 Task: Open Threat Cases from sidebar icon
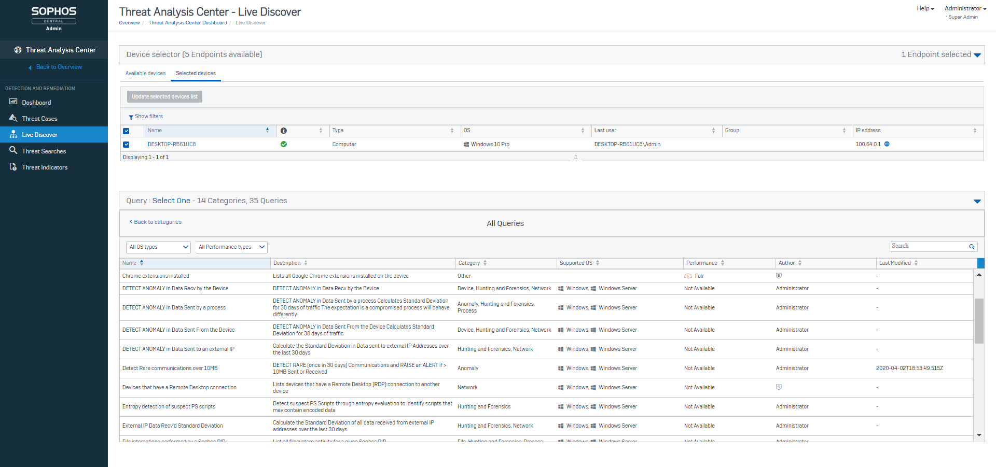[13, 118]
